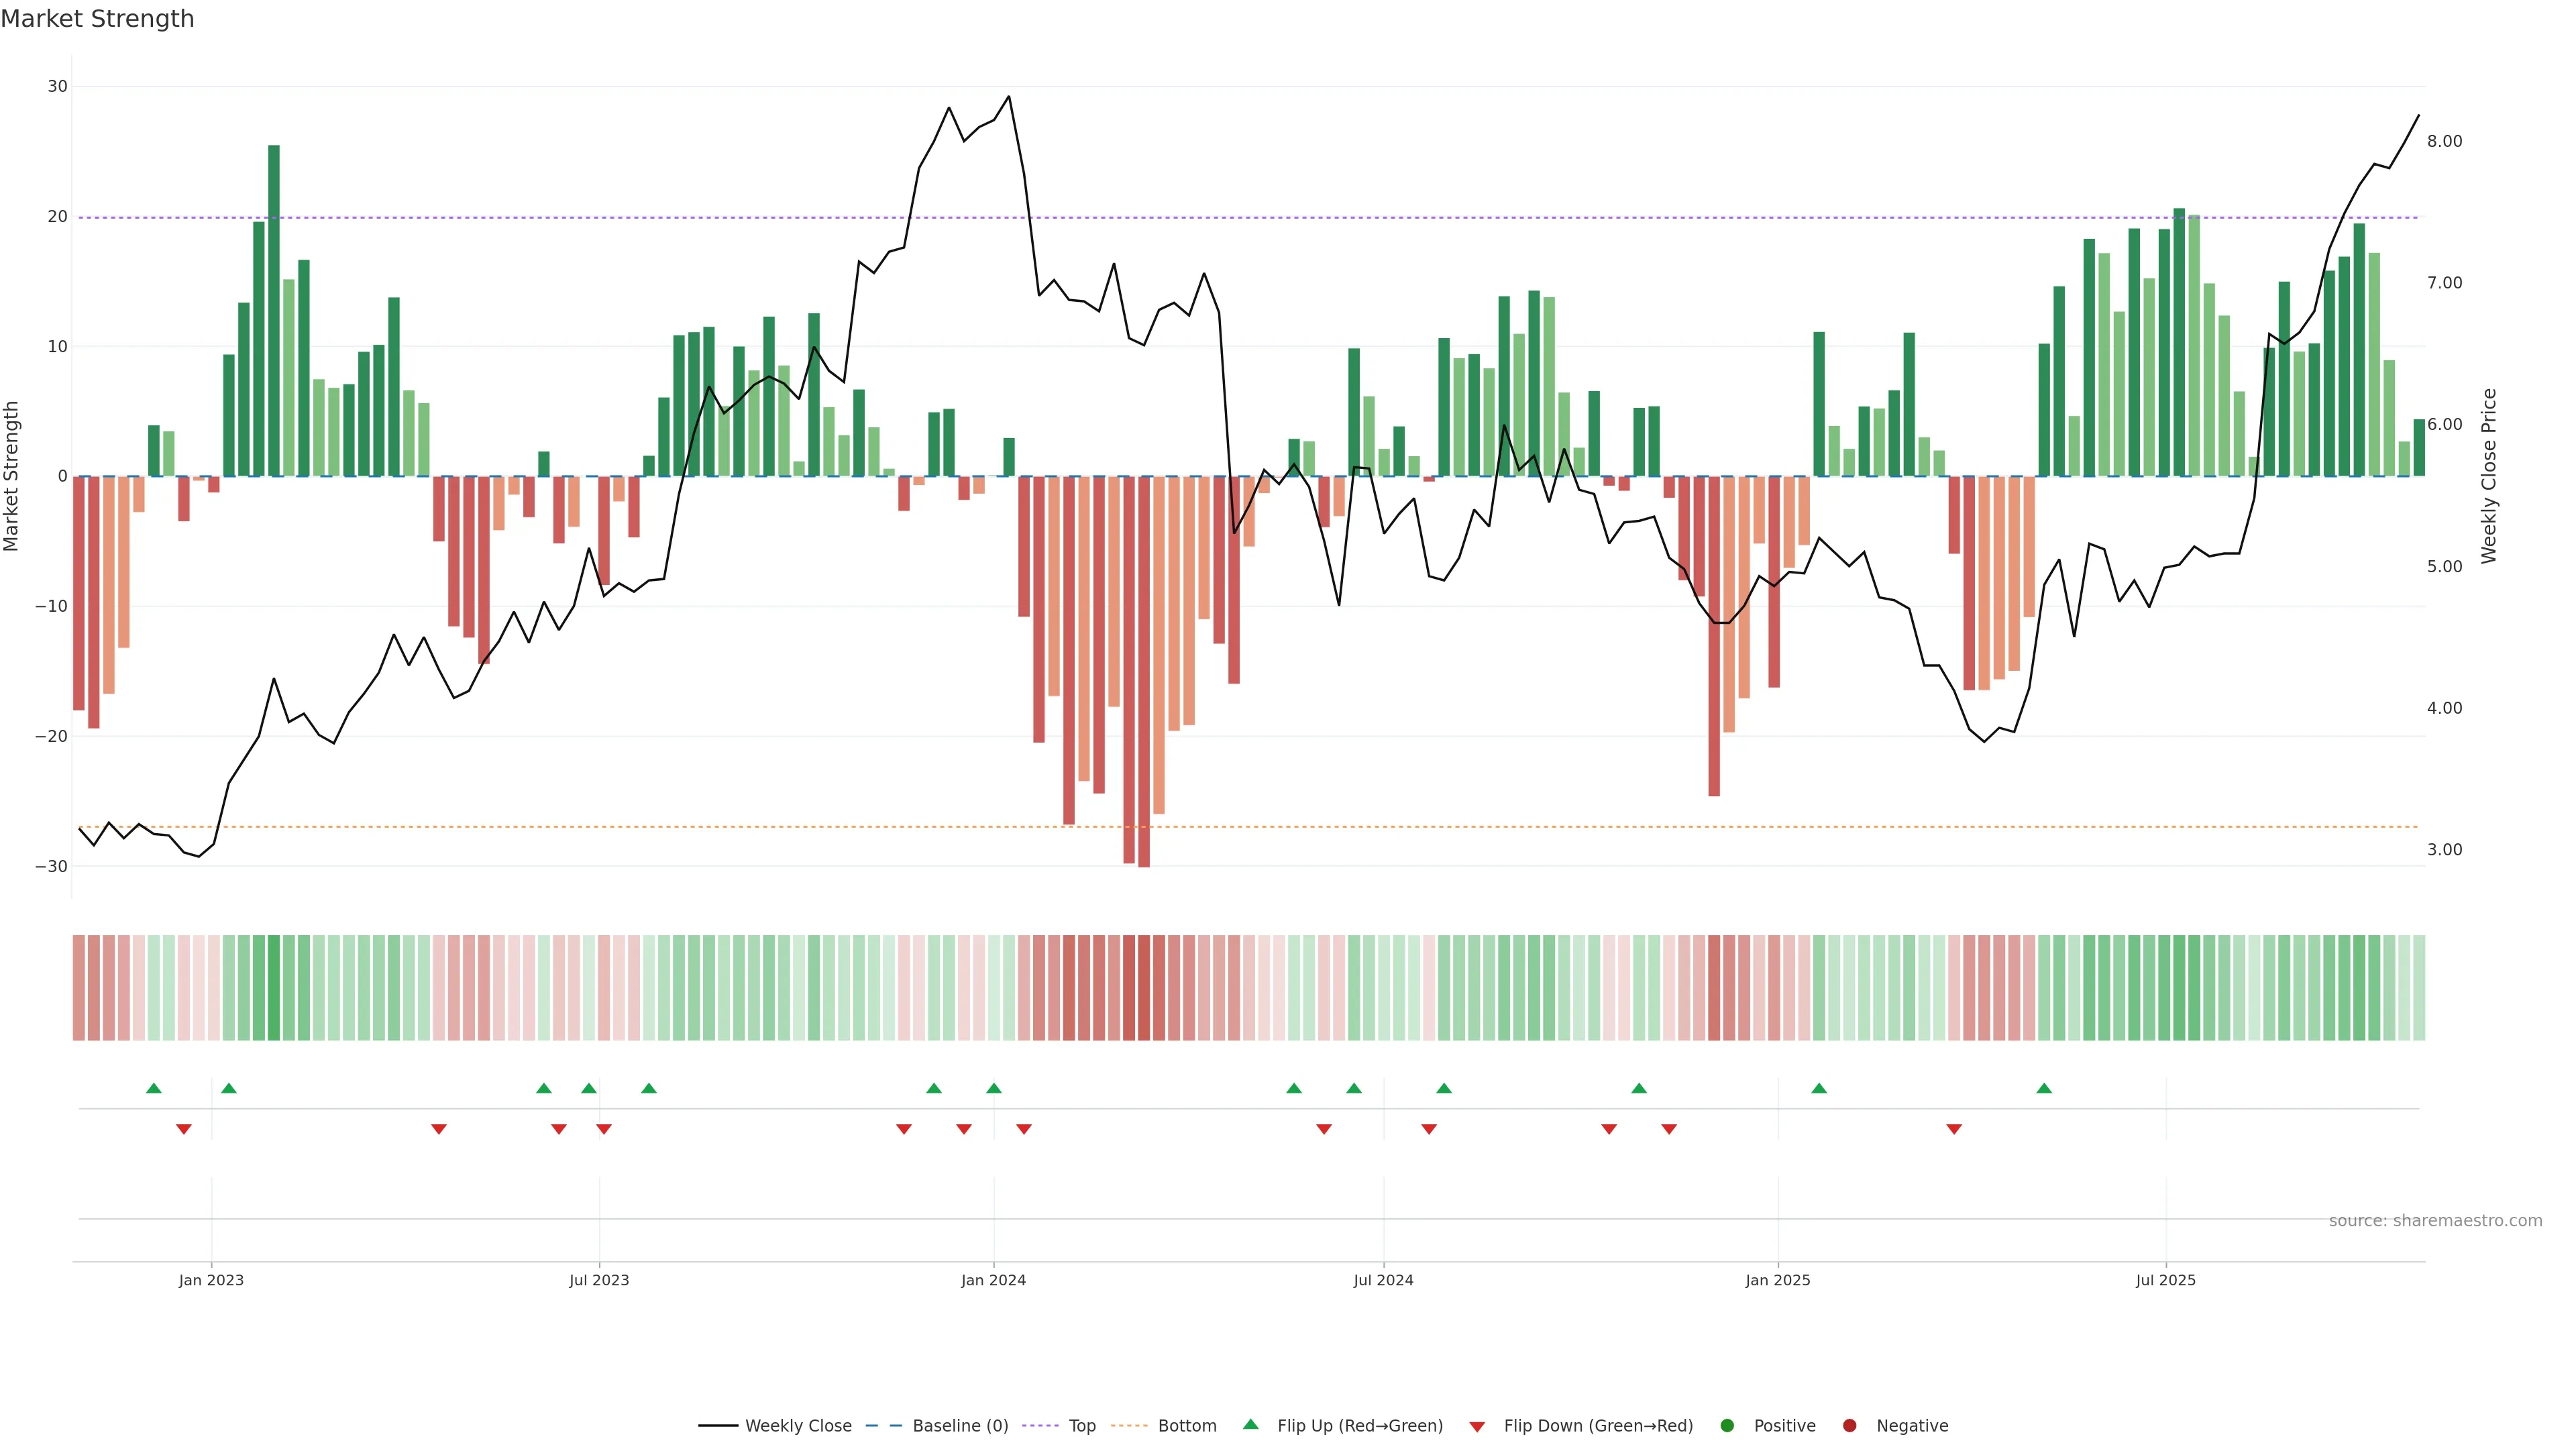Screen dimensions: 2576x1449
Task: Select the leftmost green flip-up triangle marker
Action: point(154,1088)
